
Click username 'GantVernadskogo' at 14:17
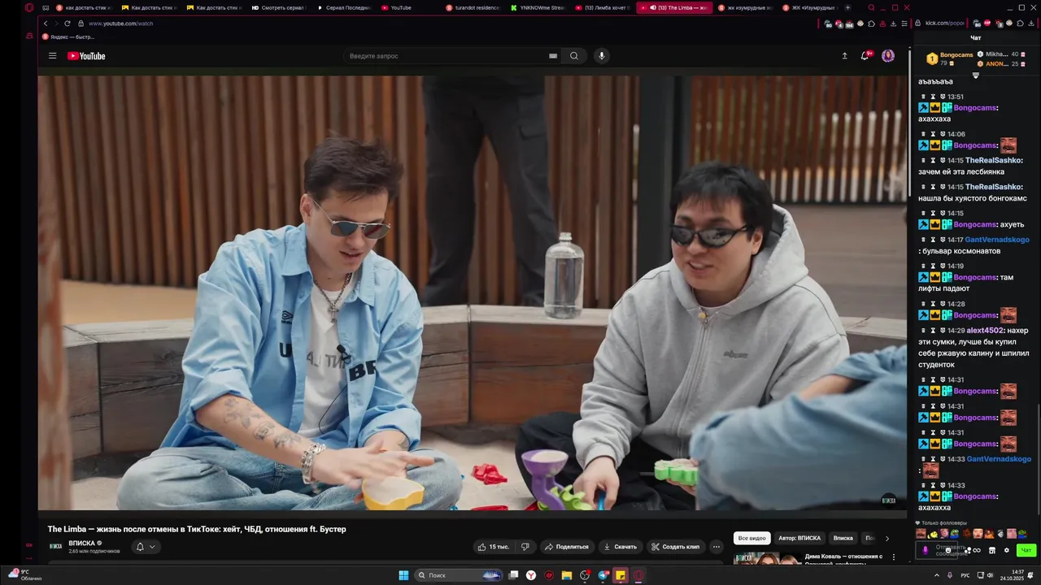[997, 240]
